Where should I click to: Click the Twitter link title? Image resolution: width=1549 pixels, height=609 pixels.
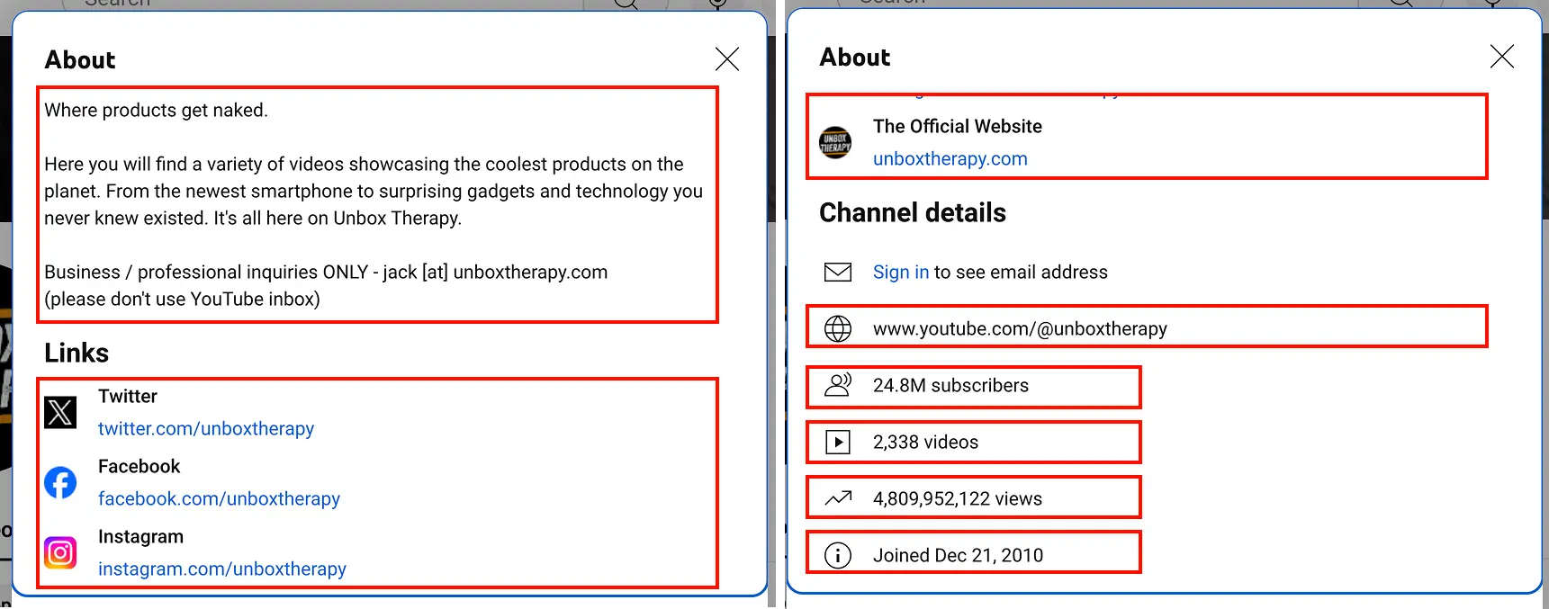(x=128, y=396)
